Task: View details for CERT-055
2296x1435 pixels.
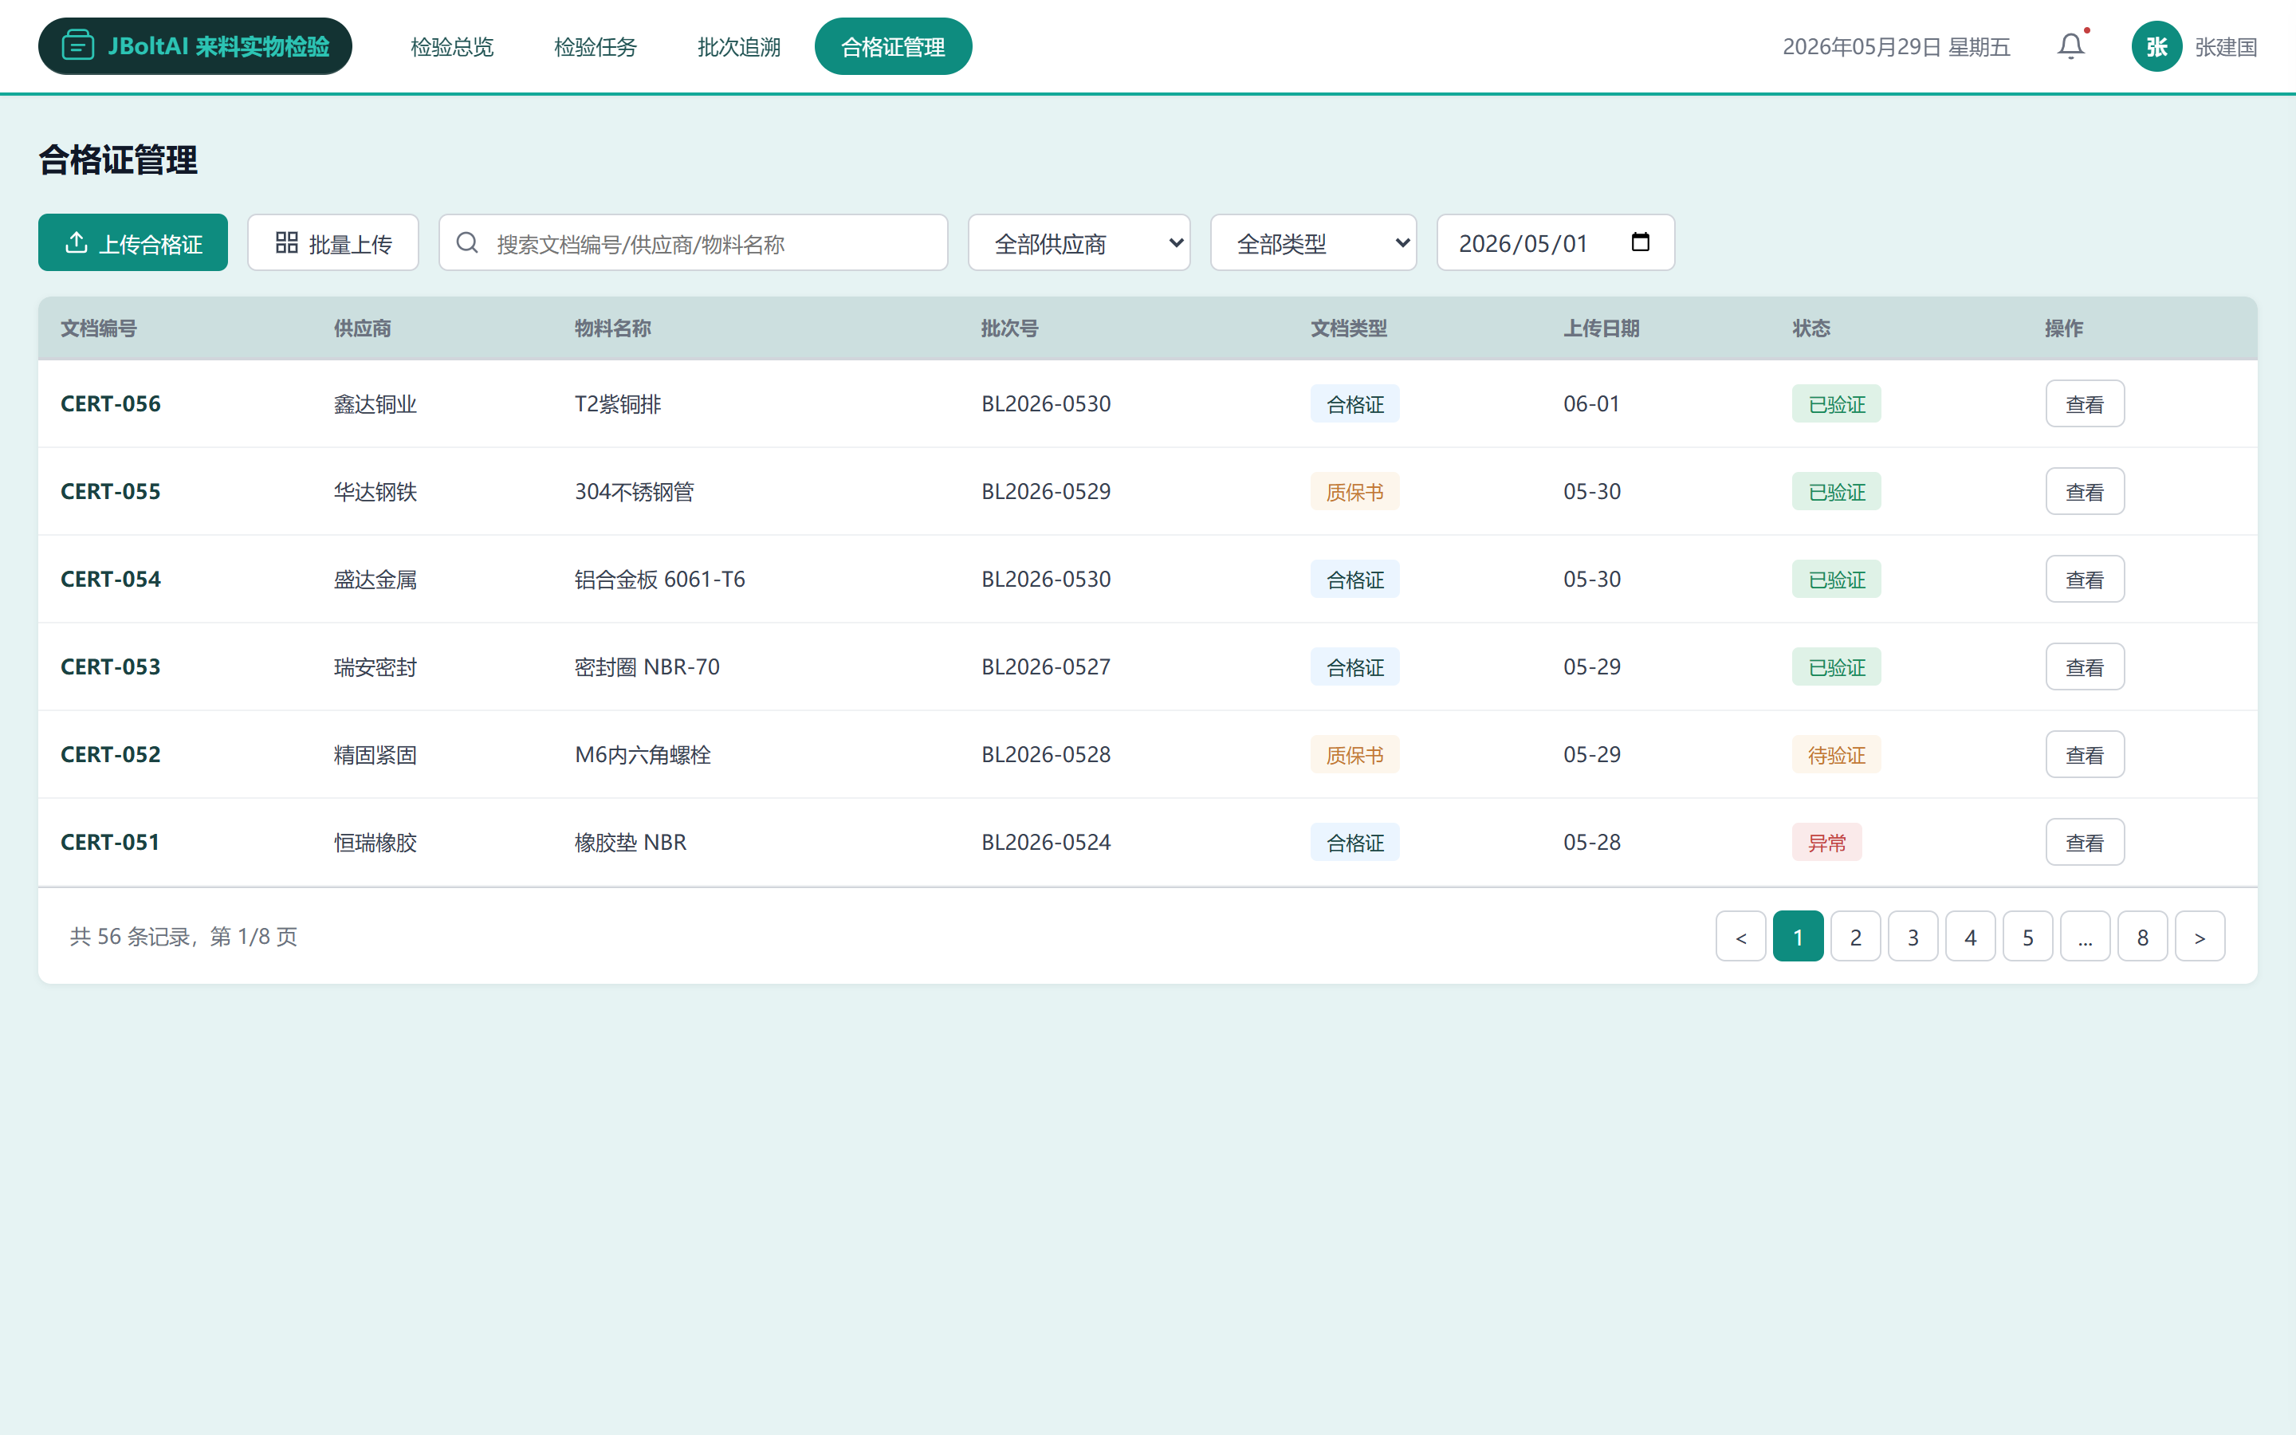Action: click(x=2085, y=492)
